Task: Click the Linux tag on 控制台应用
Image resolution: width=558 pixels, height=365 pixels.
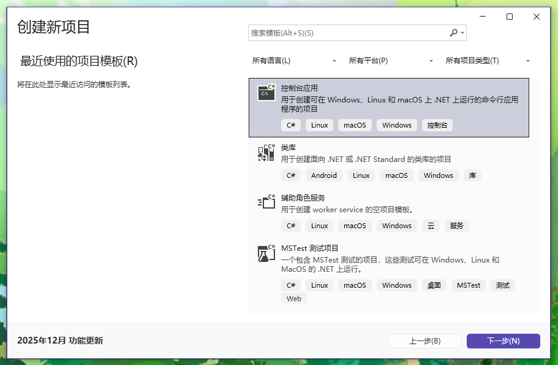Action: [319, 125]
